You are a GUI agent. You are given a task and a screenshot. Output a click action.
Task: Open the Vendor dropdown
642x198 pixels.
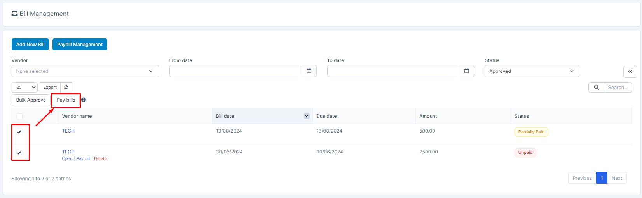click(85, 71)
